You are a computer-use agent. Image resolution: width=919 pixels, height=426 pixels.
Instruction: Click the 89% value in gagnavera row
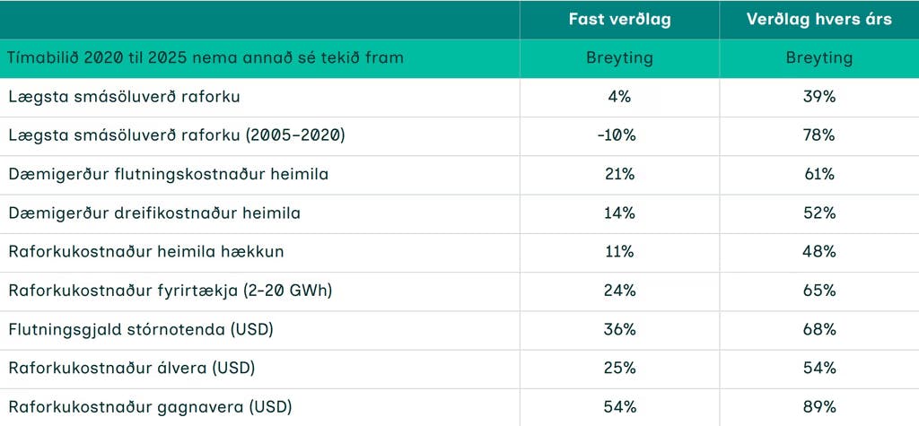click(819, 407)
